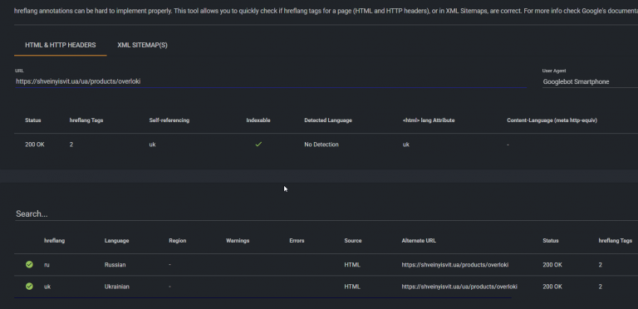Focus the URL input field

271,81
